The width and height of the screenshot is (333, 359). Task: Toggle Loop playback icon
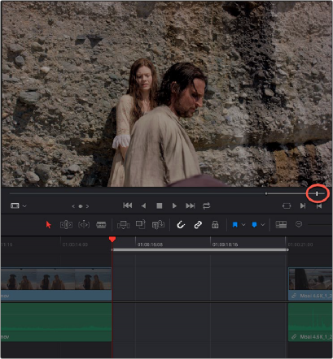pos(206,205)
